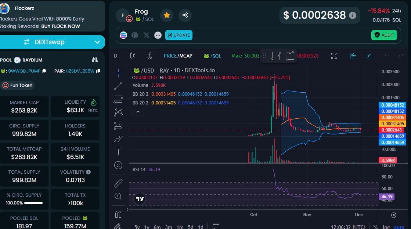Enter fullscreen chart mode
This screenshot has height=229, width=411.
click(334, 56)
